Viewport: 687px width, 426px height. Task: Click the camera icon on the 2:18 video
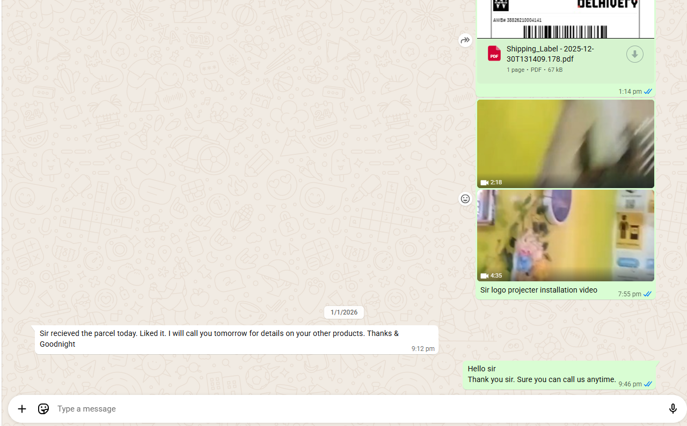[x=485, y=183]
